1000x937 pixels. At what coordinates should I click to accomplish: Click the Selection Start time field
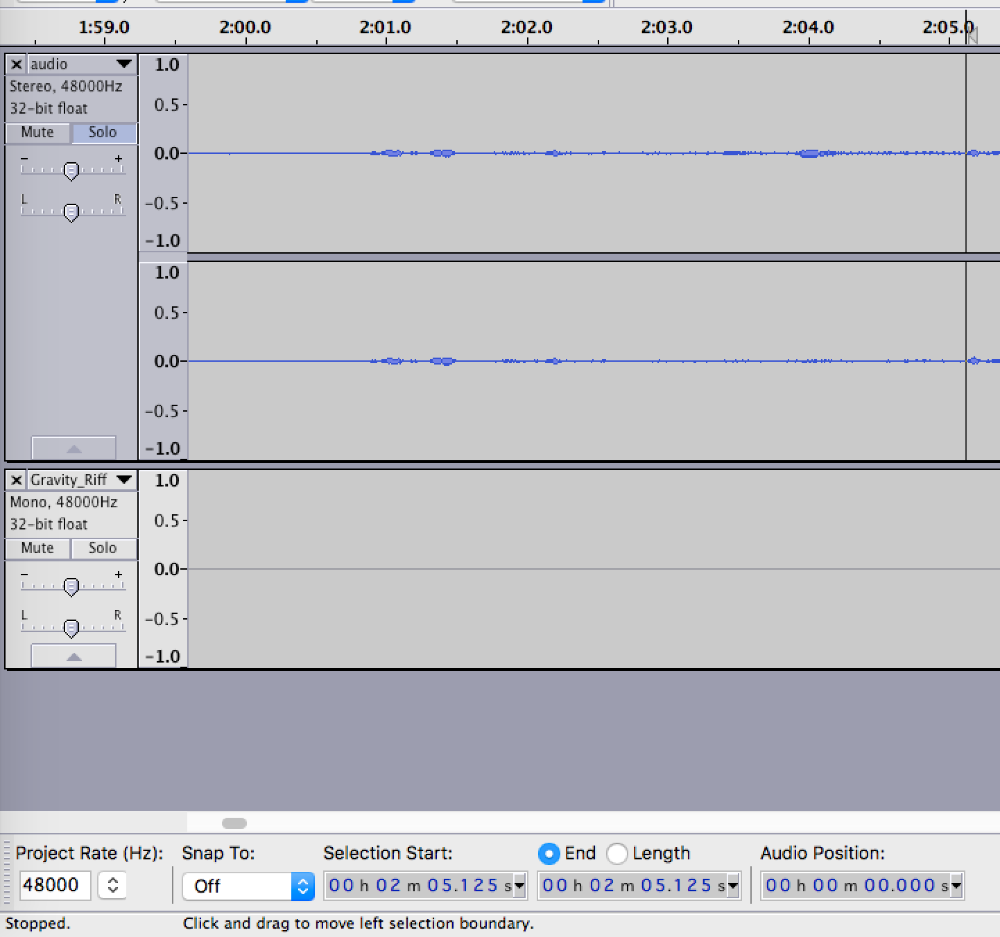(x=419, y=886)
